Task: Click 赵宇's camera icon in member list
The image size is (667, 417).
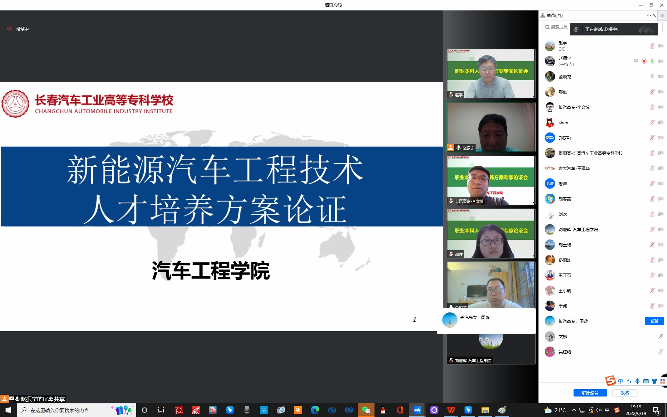Action: point(660,46)
